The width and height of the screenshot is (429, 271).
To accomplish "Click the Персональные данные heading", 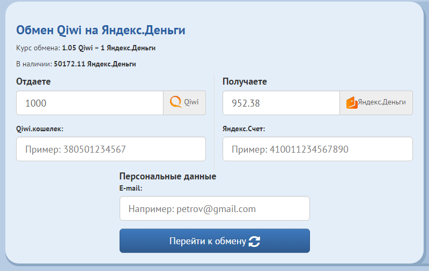I will click(x=168, y=176).
